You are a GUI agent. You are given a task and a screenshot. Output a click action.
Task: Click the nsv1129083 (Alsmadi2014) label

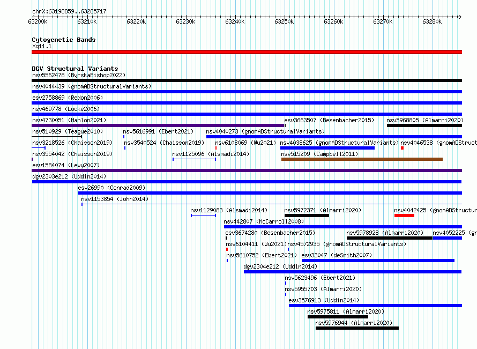coord(229,210)
